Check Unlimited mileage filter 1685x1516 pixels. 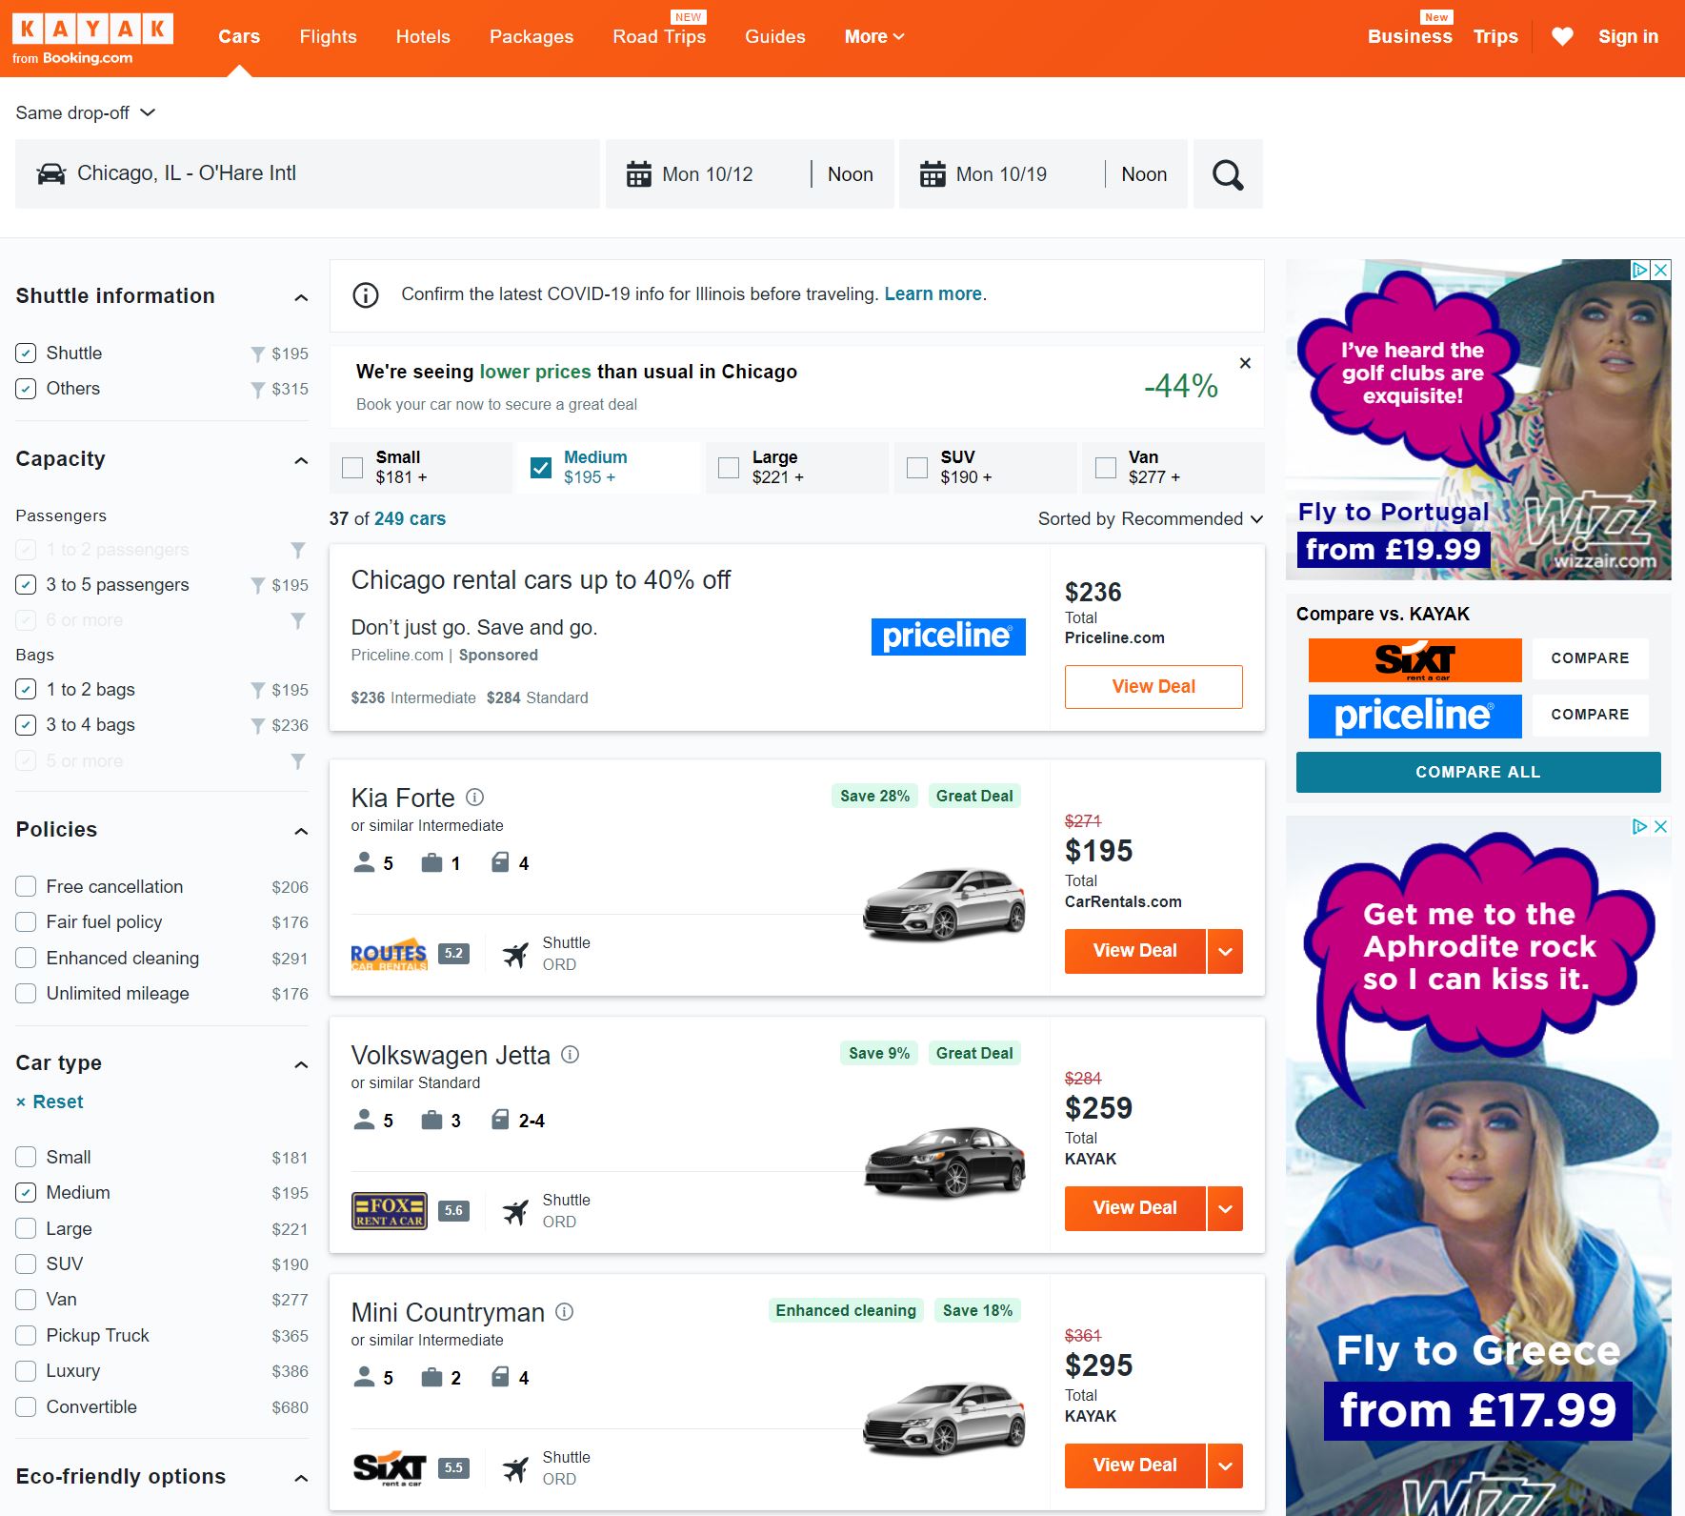26,993
